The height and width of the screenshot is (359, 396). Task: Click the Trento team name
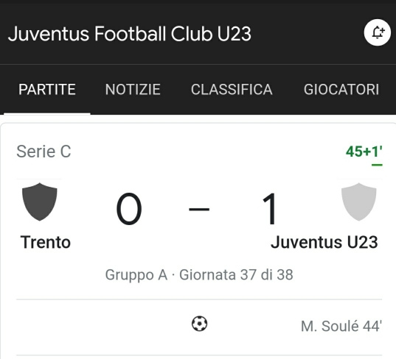(x=46, y=242)
